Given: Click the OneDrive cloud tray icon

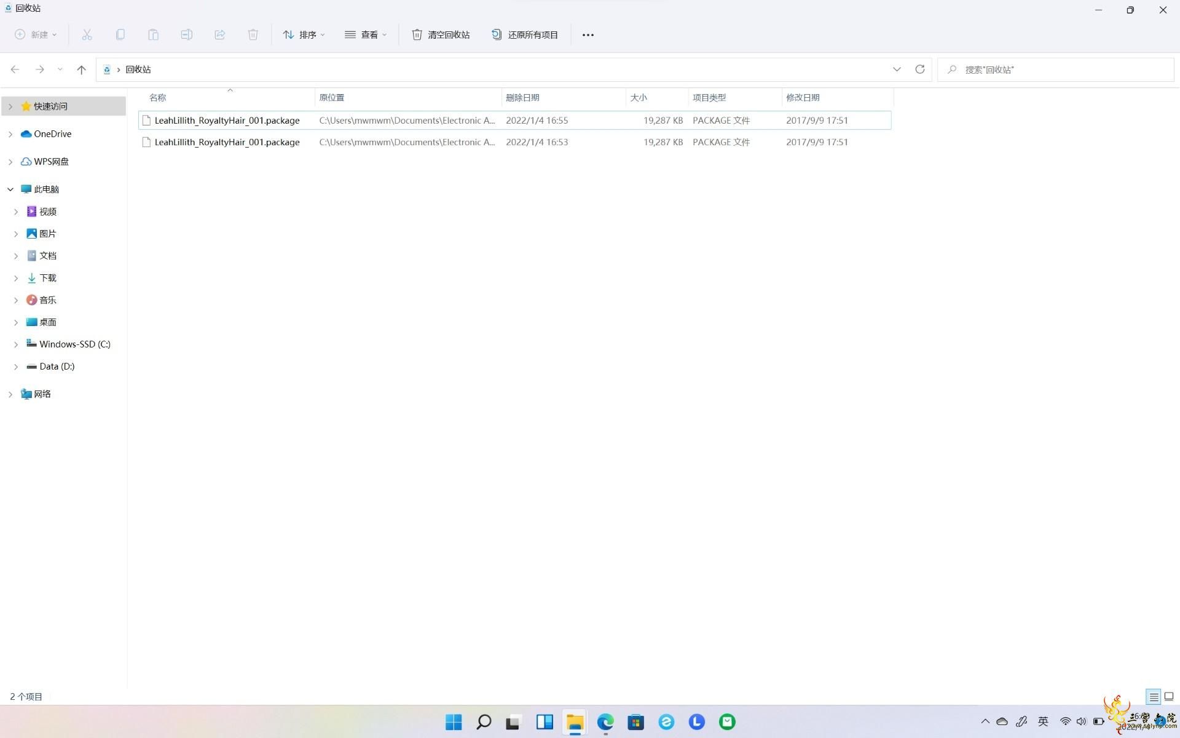Looking at the screenshot, I should [x=1002, y=721].
